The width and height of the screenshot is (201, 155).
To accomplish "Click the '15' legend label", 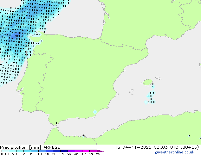I will click(47, 154).
